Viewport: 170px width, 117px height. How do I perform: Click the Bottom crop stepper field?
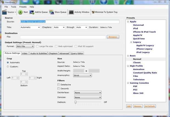(24, 82)
